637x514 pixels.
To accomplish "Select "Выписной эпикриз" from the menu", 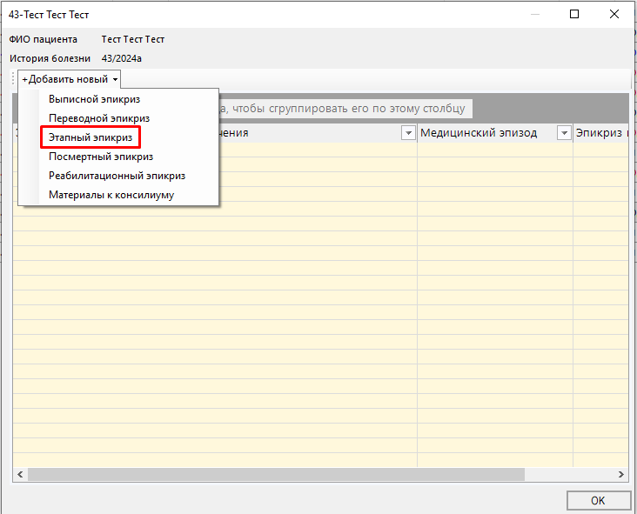I will pyautogui.click(x=94, y=100).
